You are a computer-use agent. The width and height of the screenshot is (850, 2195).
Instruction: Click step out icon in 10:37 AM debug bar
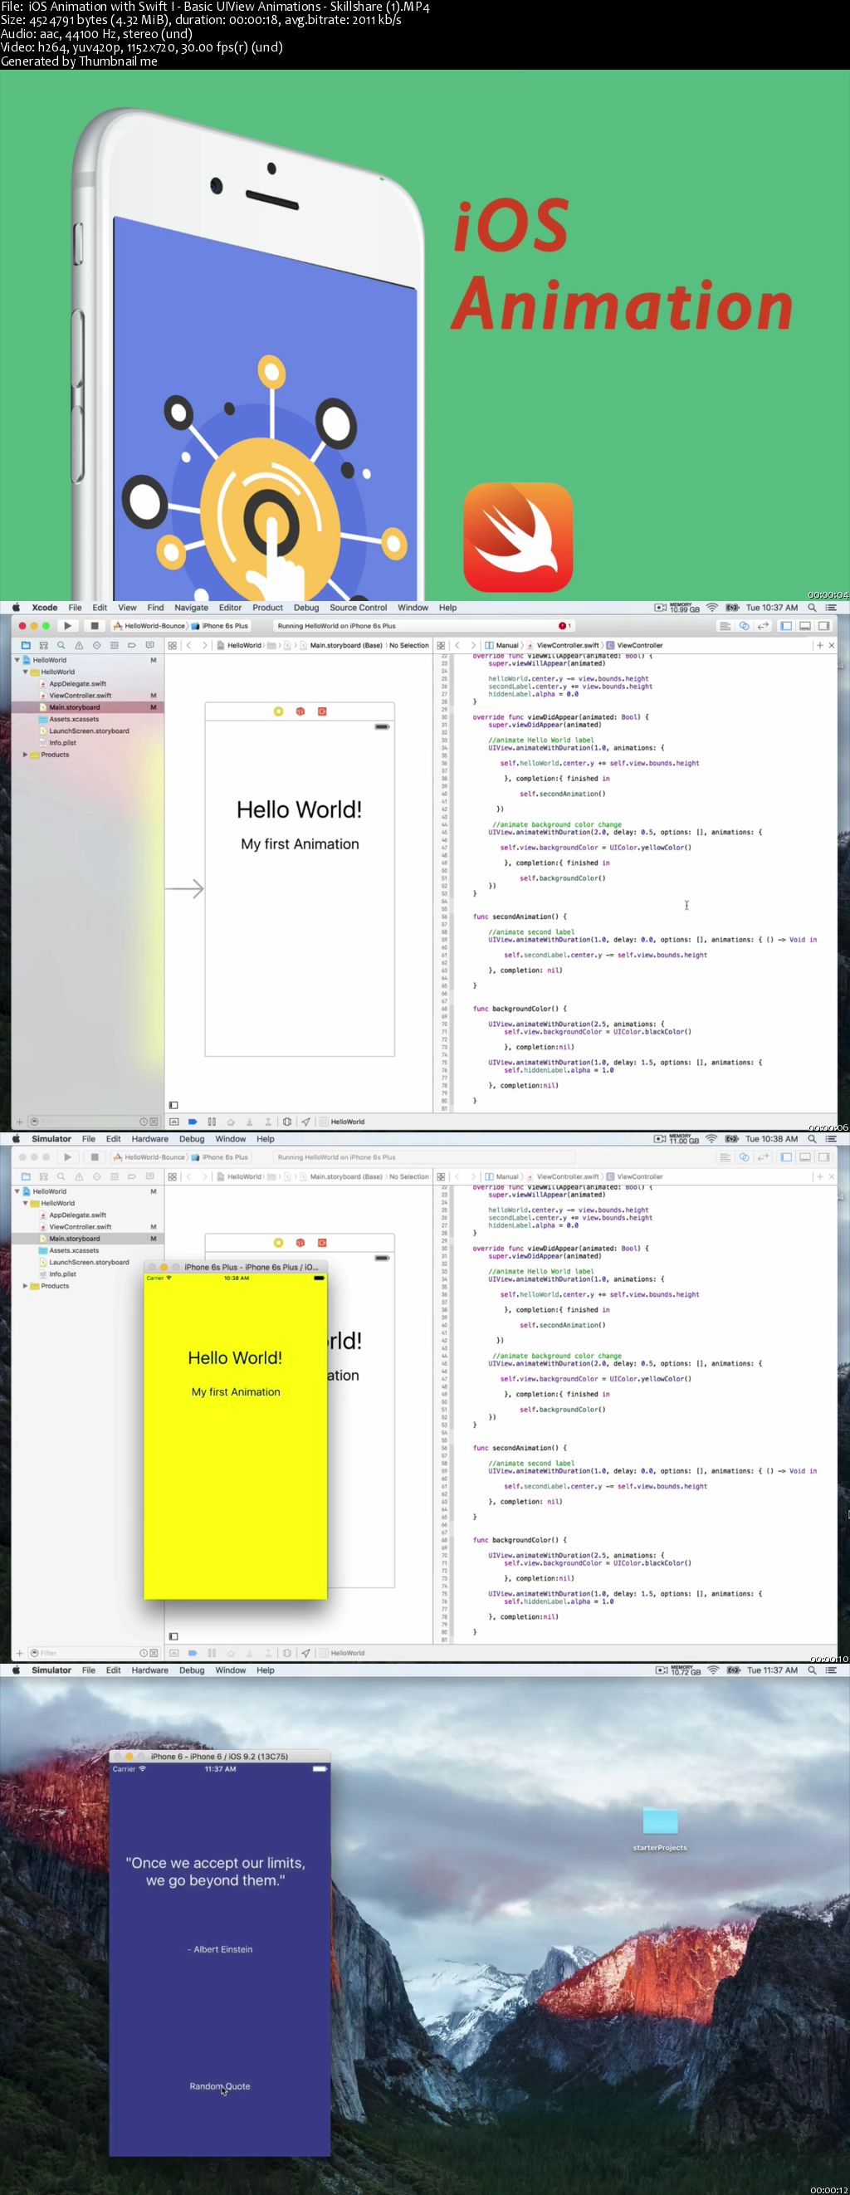(268, 1122)
